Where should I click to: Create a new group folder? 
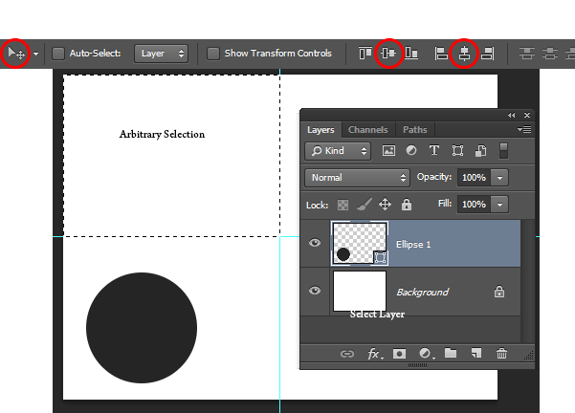pos(451,353)
